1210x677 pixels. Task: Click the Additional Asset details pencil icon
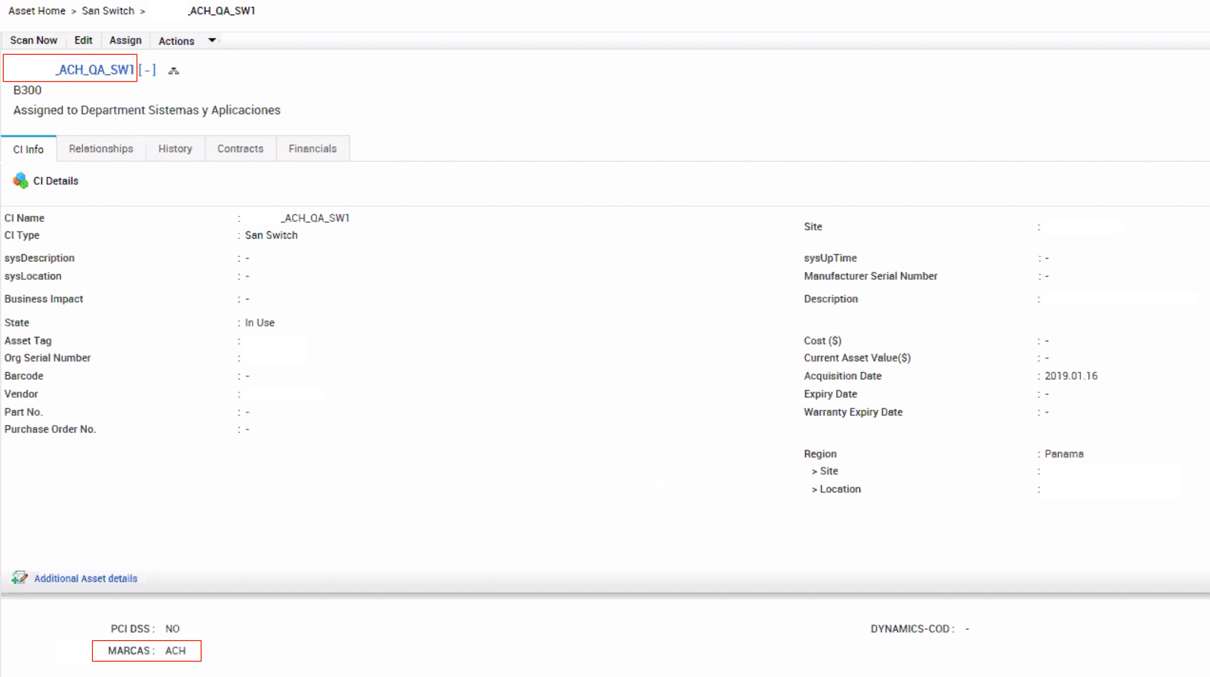(20, 578)
